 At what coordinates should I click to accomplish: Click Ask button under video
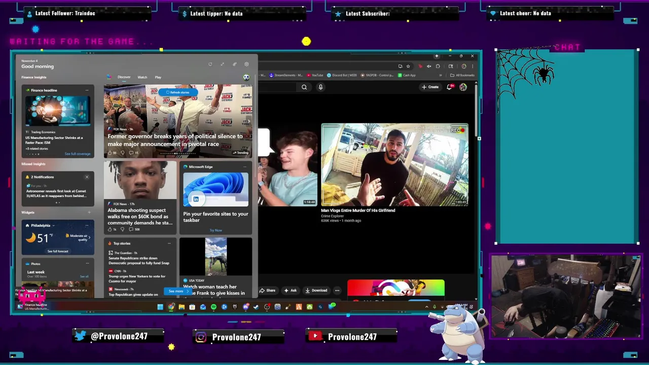pyautogui.click(x=291, y=290)
